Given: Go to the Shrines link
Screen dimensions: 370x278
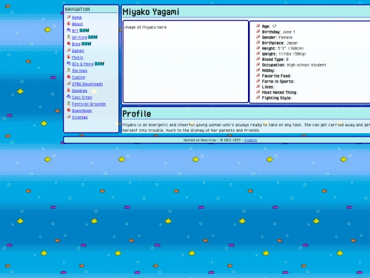Looking at the screenshot, I should click(x=79, y=71).
